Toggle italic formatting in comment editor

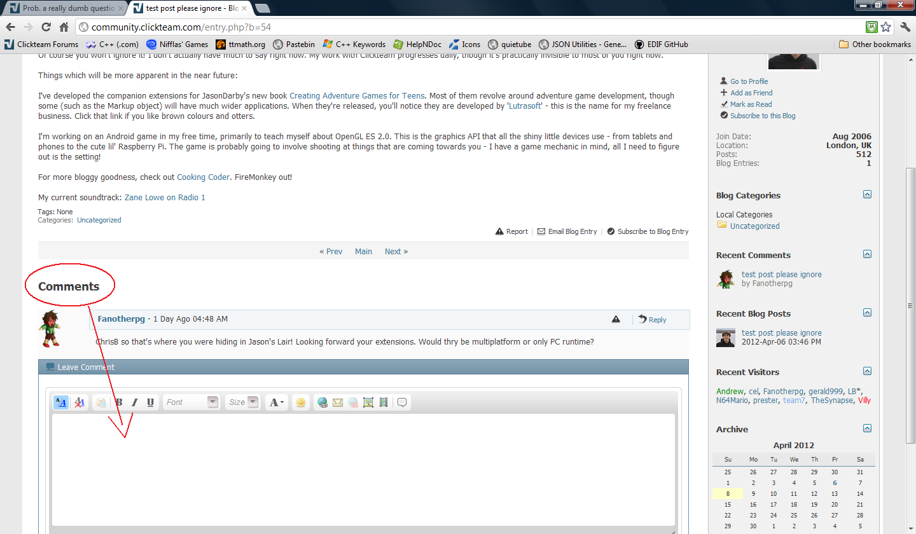(x=134, y=402)
